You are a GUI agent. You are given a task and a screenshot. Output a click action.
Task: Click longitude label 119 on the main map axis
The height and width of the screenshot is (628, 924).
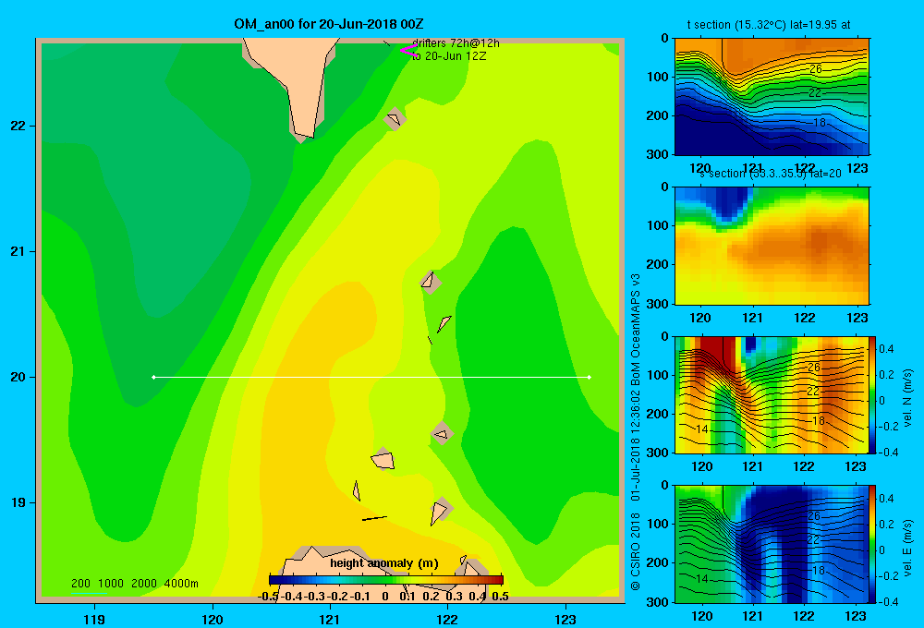click(94, 619)
